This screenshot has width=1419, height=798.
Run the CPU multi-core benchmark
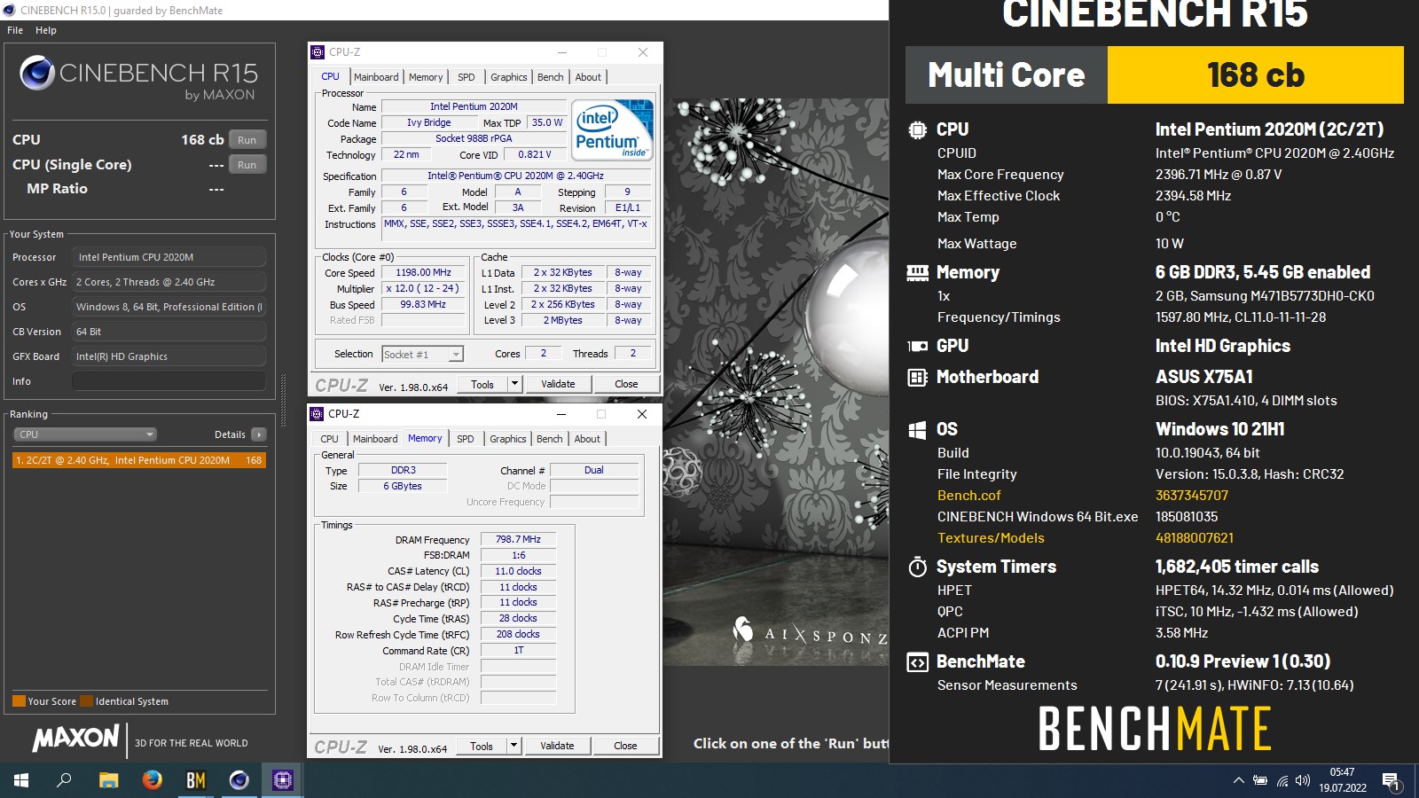pos(247,140)
